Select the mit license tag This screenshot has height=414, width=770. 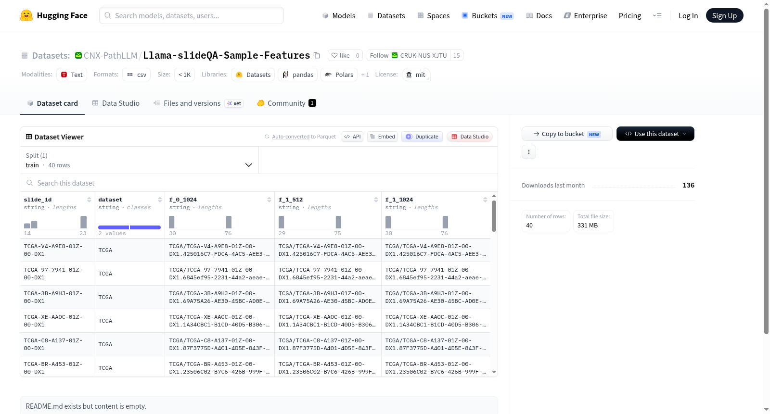(416, 75)
